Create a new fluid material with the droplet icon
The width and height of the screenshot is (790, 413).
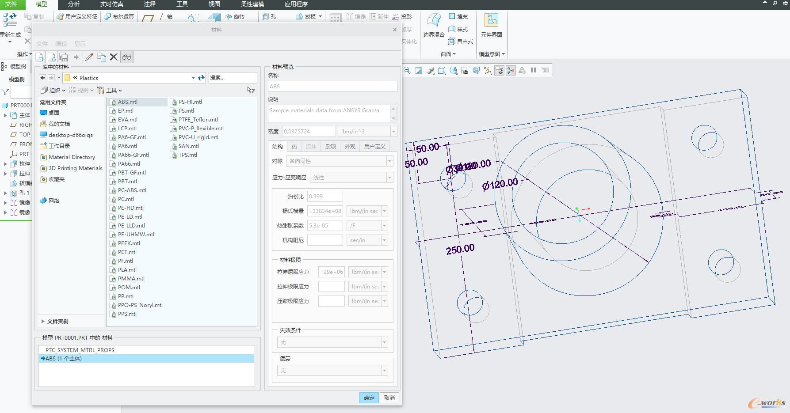click(x=52, y=57)
